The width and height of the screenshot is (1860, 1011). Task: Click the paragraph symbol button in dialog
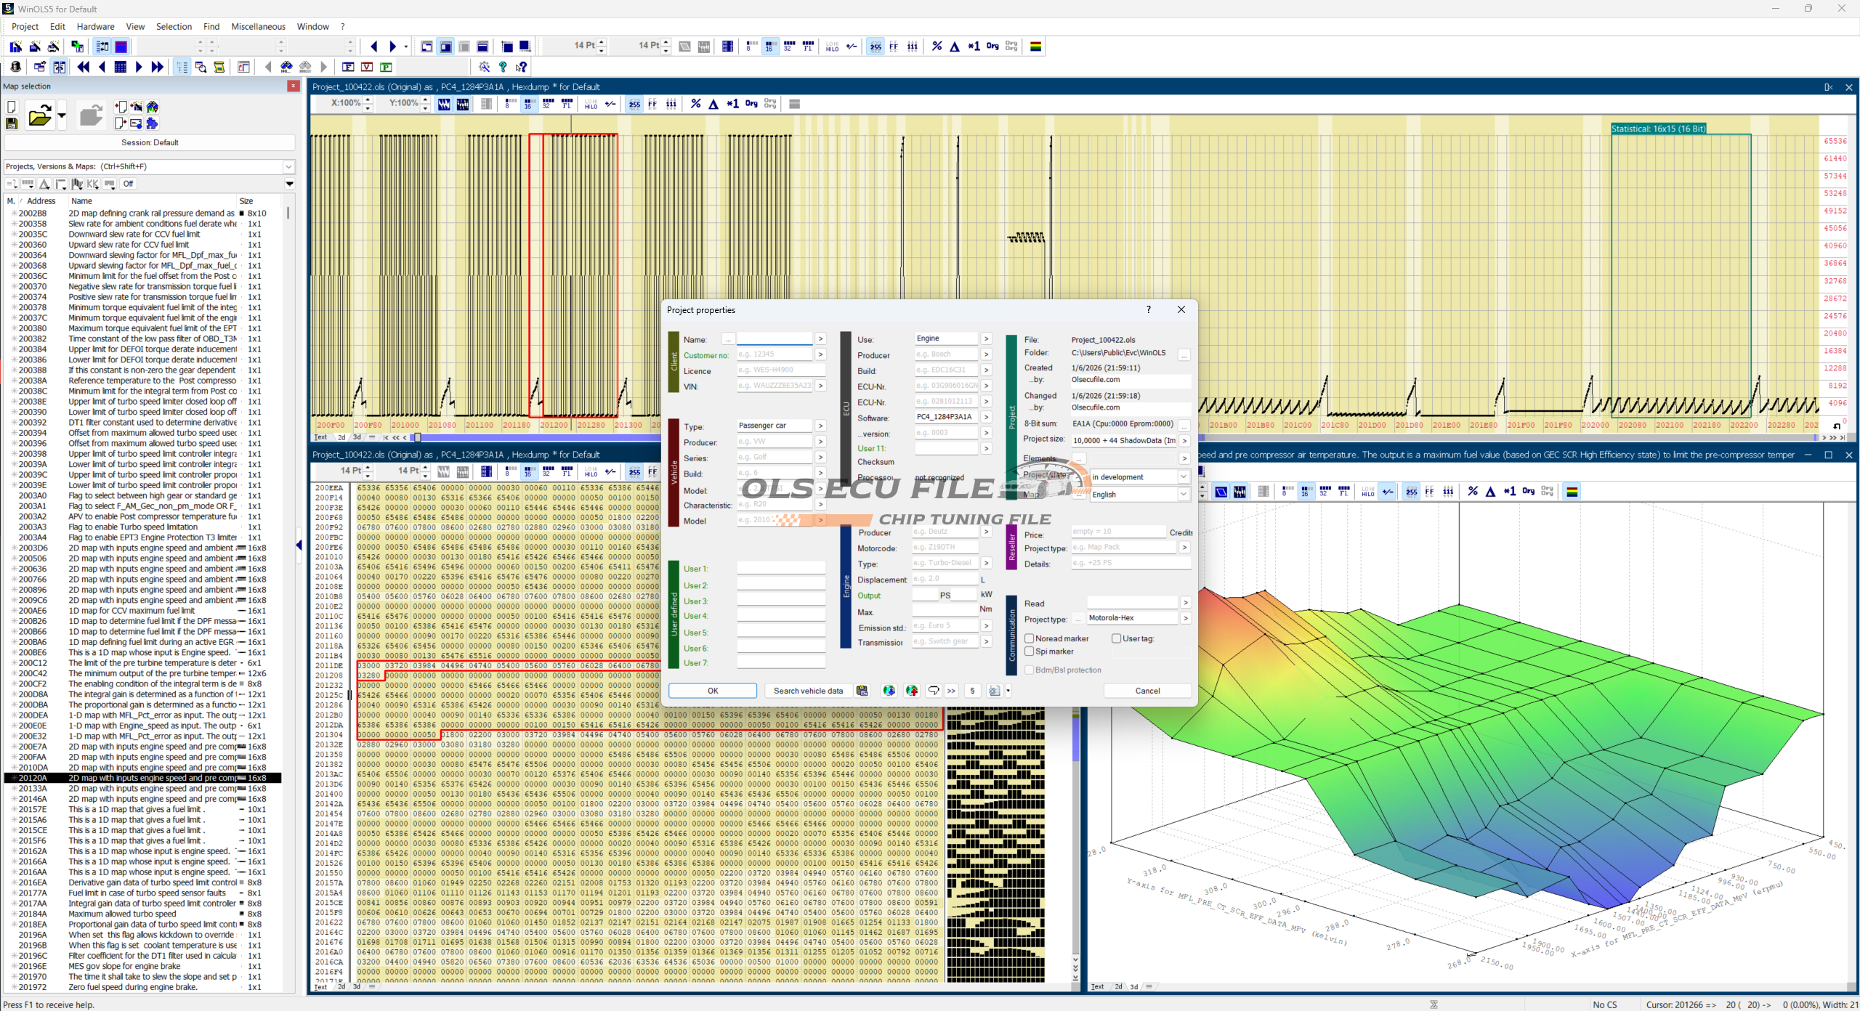click(972, 691)
